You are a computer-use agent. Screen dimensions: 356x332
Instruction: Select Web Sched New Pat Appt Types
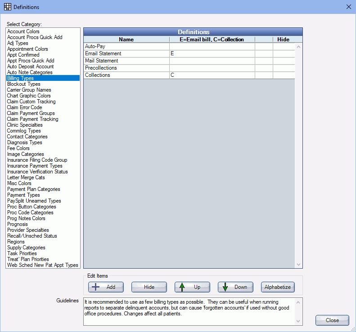(43, 265)
